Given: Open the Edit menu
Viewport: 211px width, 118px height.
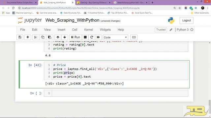Looking at the screenshot, I should [x=35, y=30].
